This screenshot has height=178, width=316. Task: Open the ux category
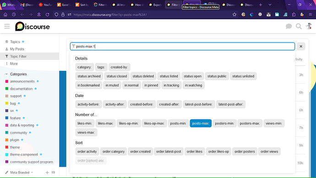click(12, 111)
